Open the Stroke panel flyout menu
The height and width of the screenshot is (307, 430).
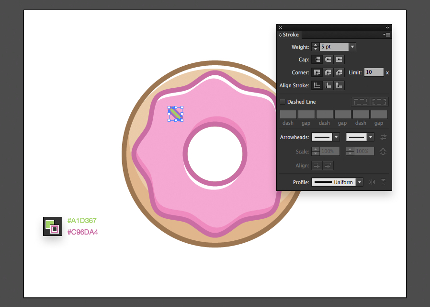(x=386, y=35)
